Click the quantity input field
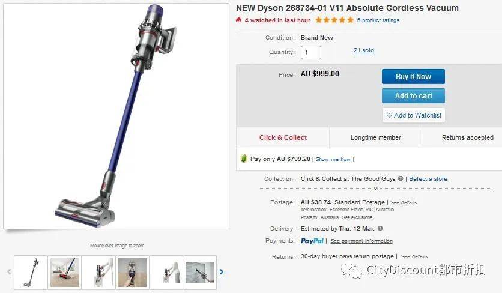502x293 pixels. (x=310, y=52)
